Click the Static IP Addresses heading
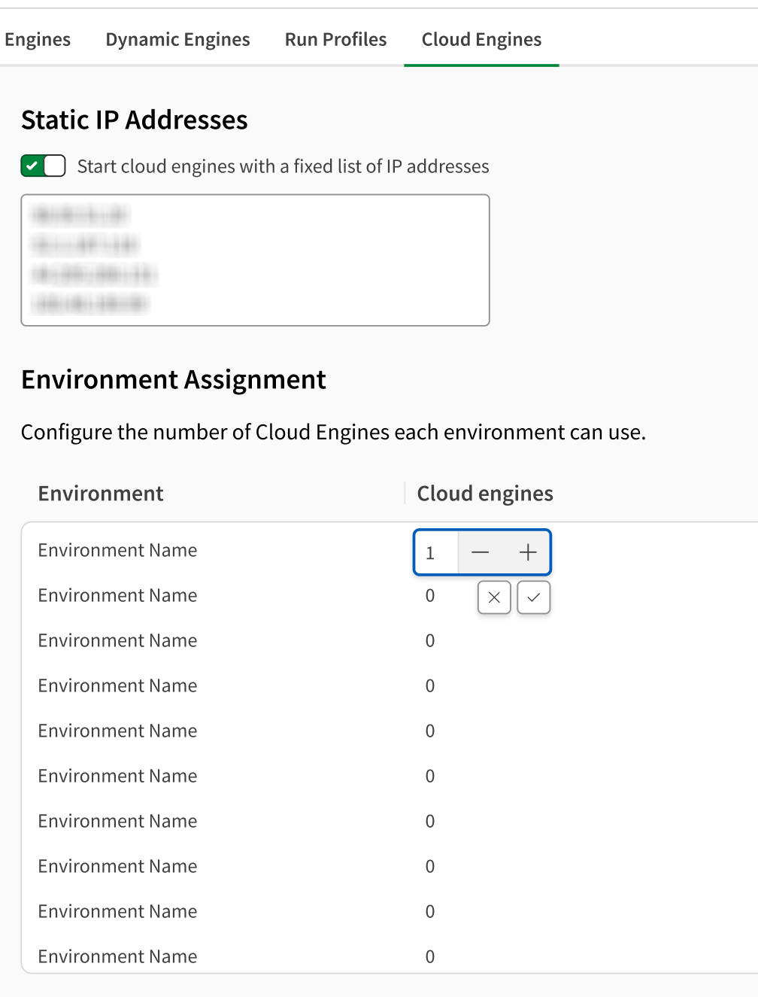 click(x=134, y=119)
